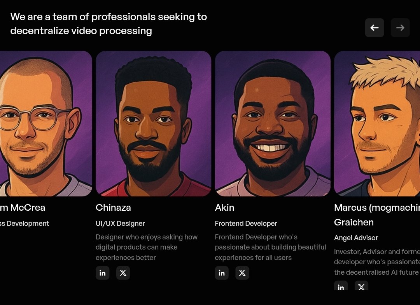Open Chinaza's X profile icon
This screenshot has width=420, height=305.
tap(123, 273)
